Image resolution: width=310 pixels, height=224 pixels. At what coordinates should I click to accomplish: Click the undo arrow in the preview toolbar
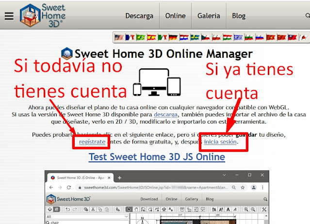click(x=67, y=209)
